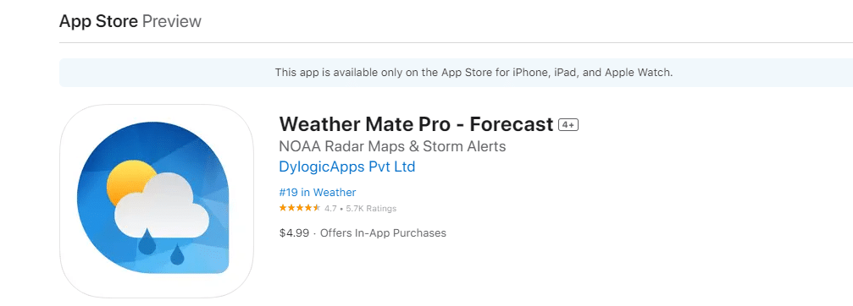Click the orange star rating icons

point(300,208)
